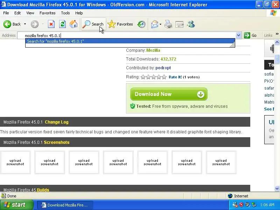
Task: Click the red shield security tray icon
Action: [241, 205]
